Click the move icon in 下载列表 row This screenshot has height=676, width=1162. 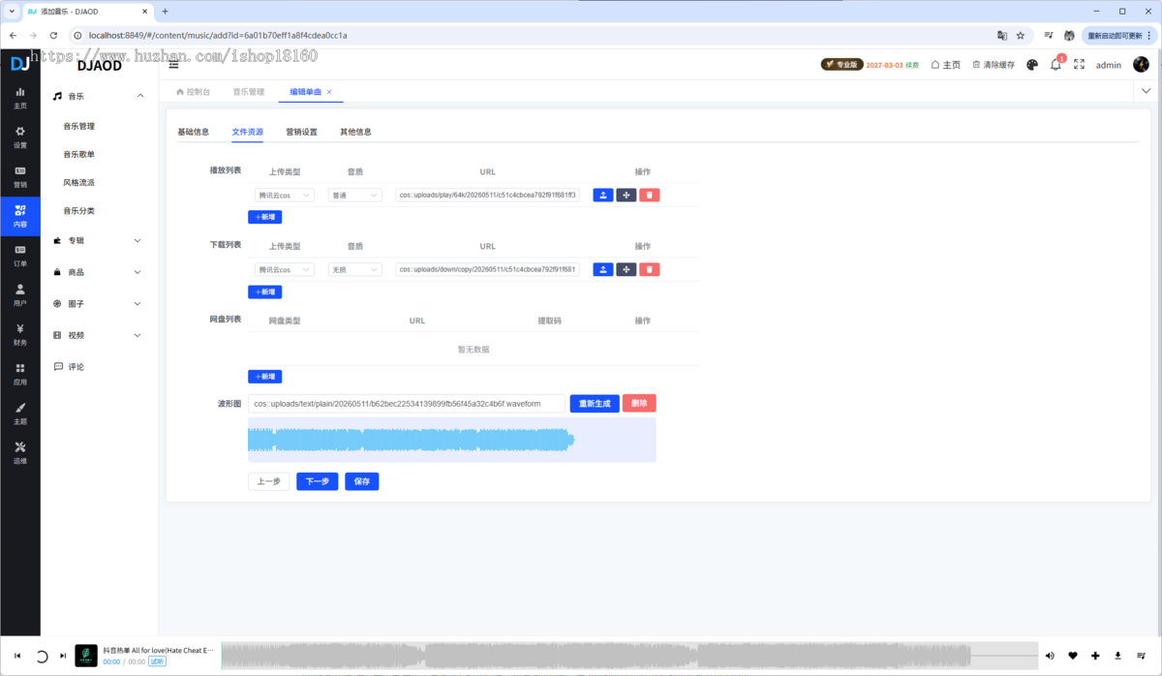point(627,269)
